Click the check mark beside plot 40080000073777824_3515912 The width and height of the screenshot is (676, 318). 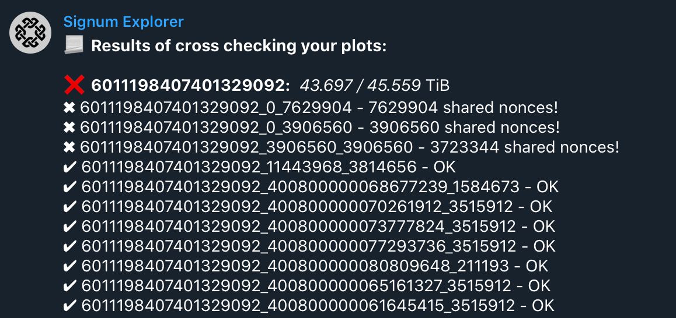click(69, 226)
